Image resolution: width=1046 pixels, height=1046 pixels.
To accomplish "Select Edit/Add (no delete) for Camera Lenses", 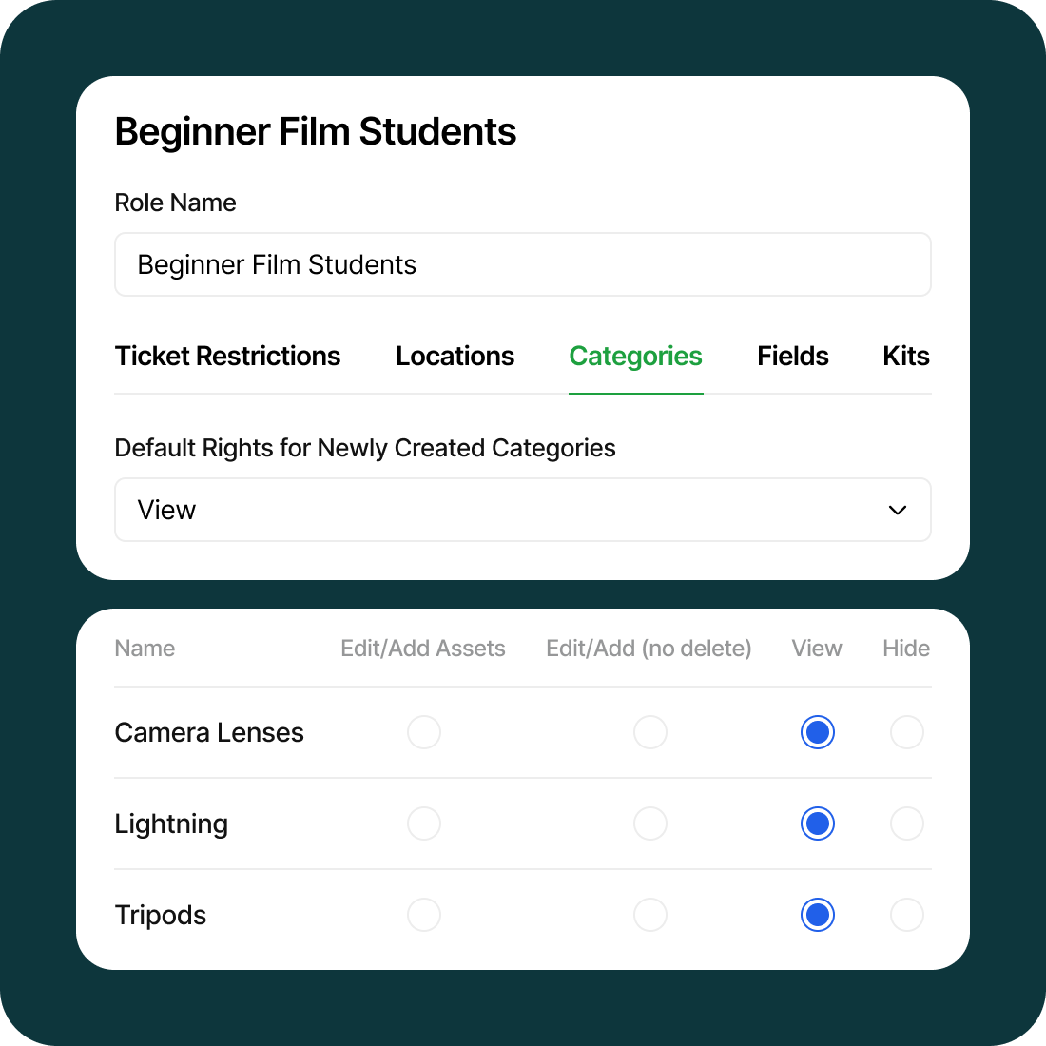I will (x=650, y=732).
